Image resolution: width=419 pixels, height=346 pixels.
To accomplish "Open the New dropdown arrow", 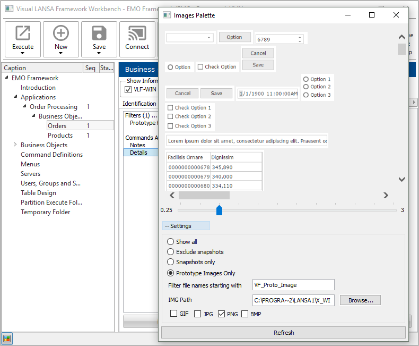I will 60,53.
